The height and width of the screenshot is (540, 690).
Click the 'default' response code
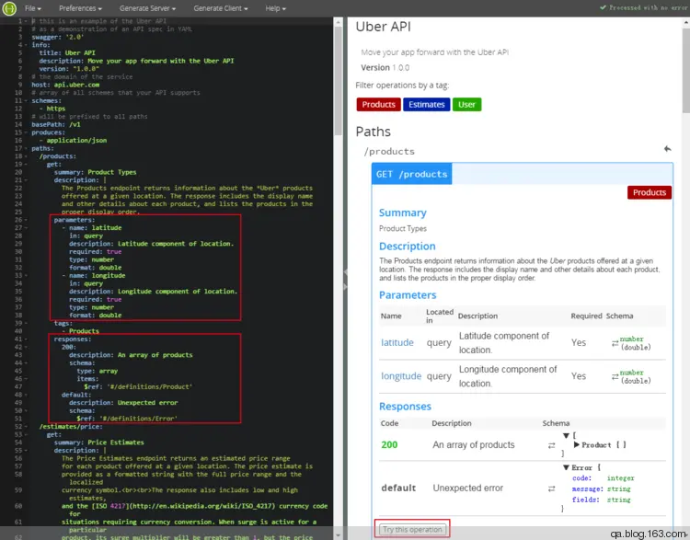[x=398, y=488]
